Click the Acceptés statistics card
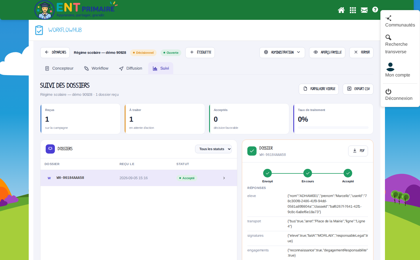This screenshot has height=260, width=420. (x=249, y=119)
